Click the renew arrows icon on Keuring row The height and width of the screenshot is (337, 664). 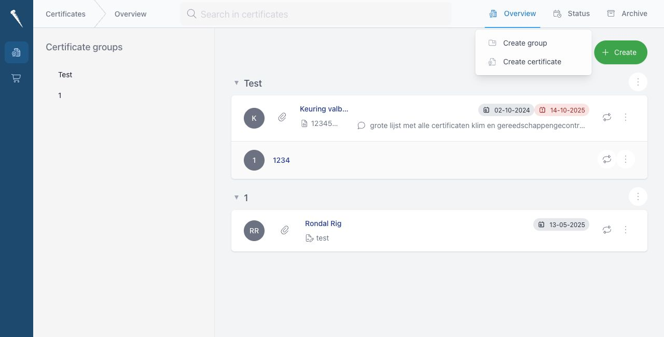(607, 117)
